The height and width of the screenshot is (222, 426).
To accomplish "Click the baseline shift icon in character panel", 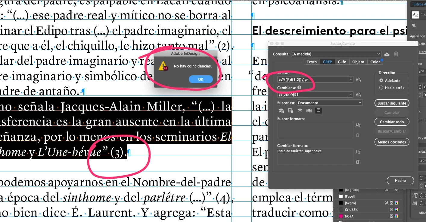I will coord(415,204).
